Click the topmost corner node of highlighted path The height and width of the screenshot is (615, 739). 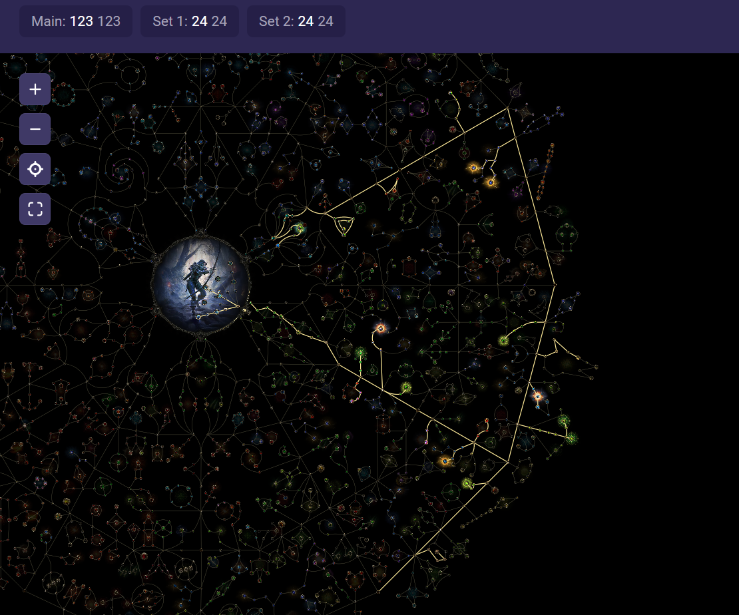click(508, 108)
